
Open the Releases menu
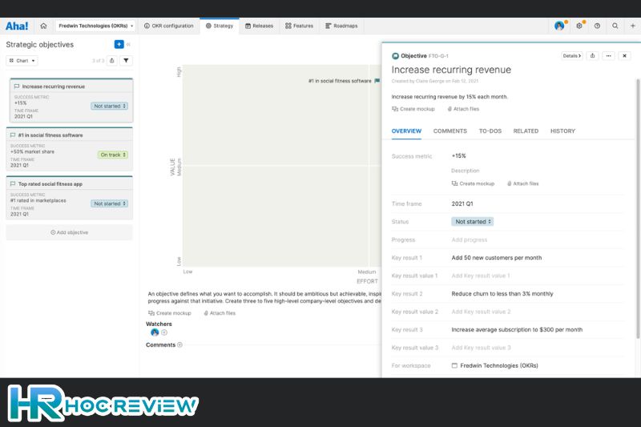click(259, 26)
